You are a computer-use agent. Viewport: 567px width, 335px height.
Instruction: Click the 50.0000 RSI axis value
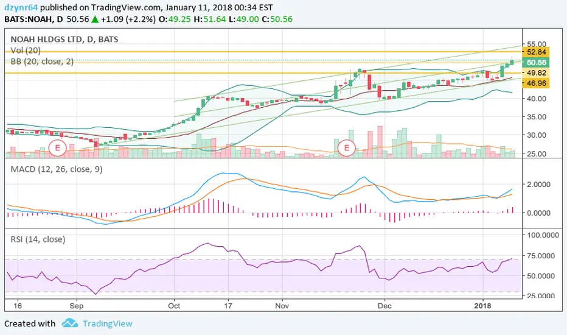click(x=541, y=276)
